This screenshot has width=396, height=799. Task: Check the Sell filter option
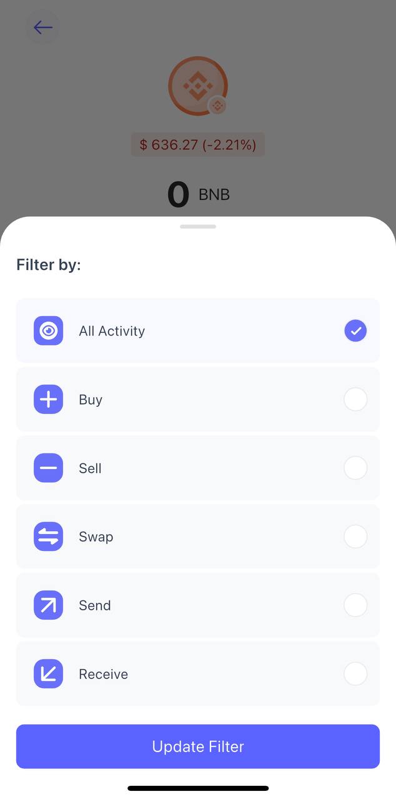pyautogui.click(x=355, y=468)
